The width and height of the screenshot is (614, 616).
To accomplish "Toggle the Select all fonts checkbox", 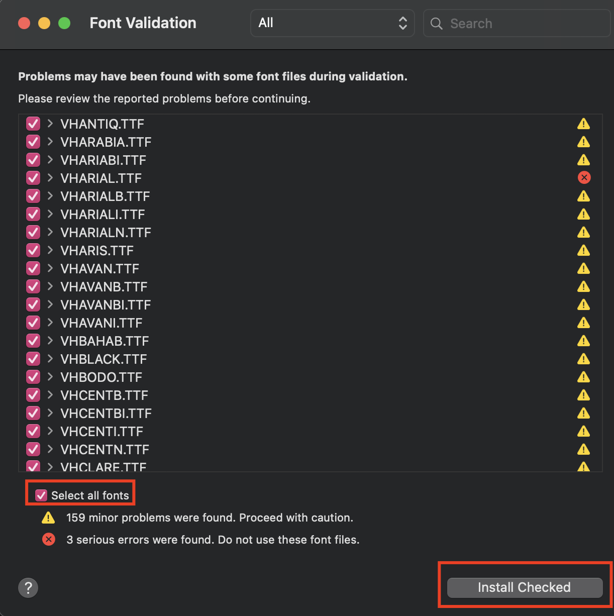I will click(41, 495).
